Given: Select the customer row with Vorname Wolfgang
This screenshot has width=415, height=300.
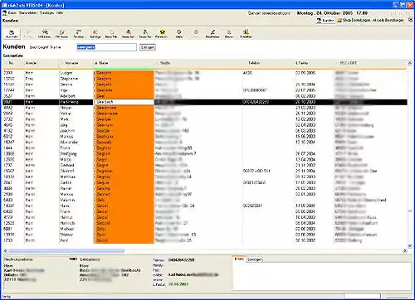Looking at the screenshot, I should 205,153.
